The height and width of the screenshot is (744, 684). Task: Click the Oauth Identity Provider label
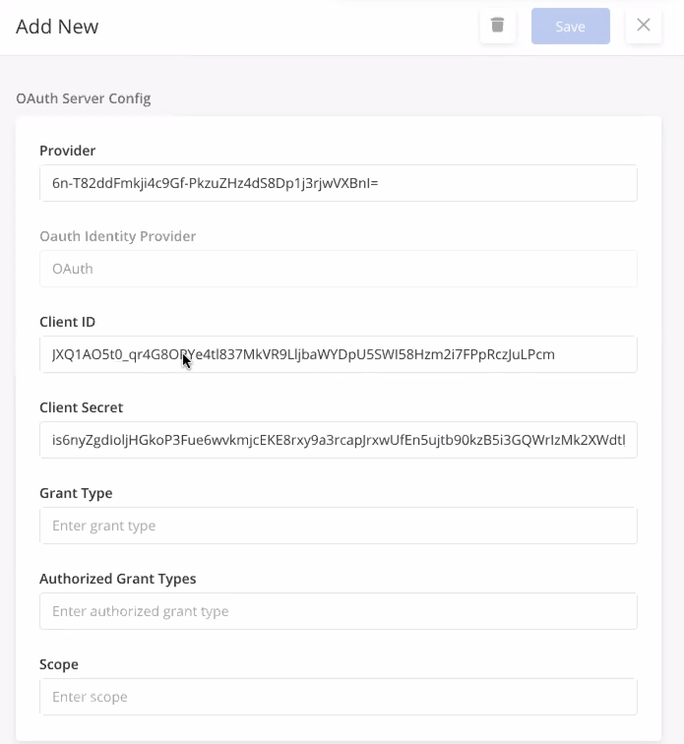click(x=118, y=236)
